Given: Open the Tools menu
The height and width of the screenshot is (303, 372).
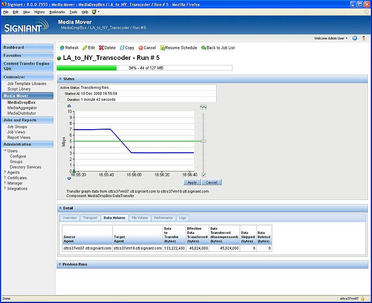Looking at the screenshot, I should (73, 12).
